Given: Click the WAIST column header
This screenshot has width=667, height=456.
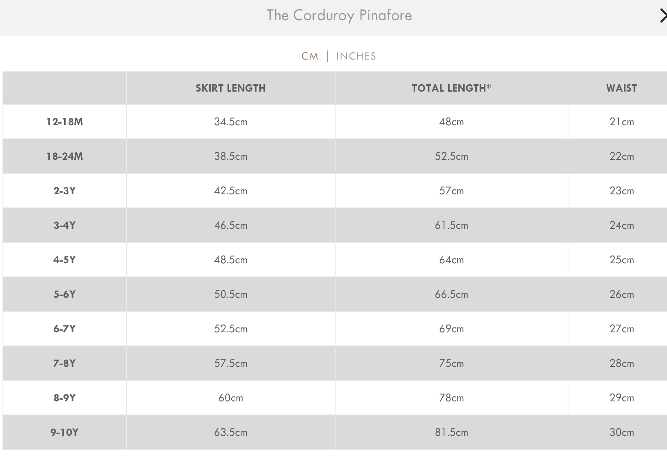Looking at the screenshot, I should (x=621, y=88).
